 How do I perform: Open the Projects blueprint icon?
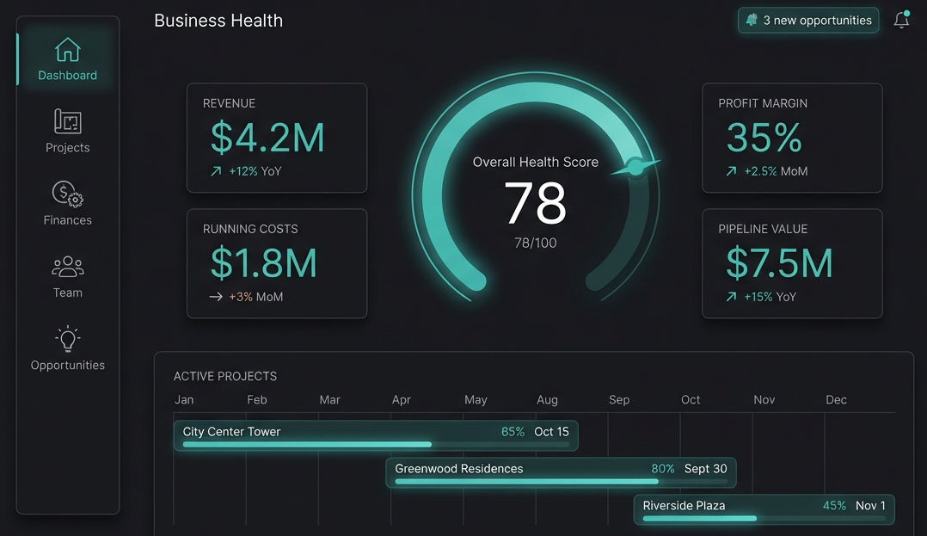(67, 121)
